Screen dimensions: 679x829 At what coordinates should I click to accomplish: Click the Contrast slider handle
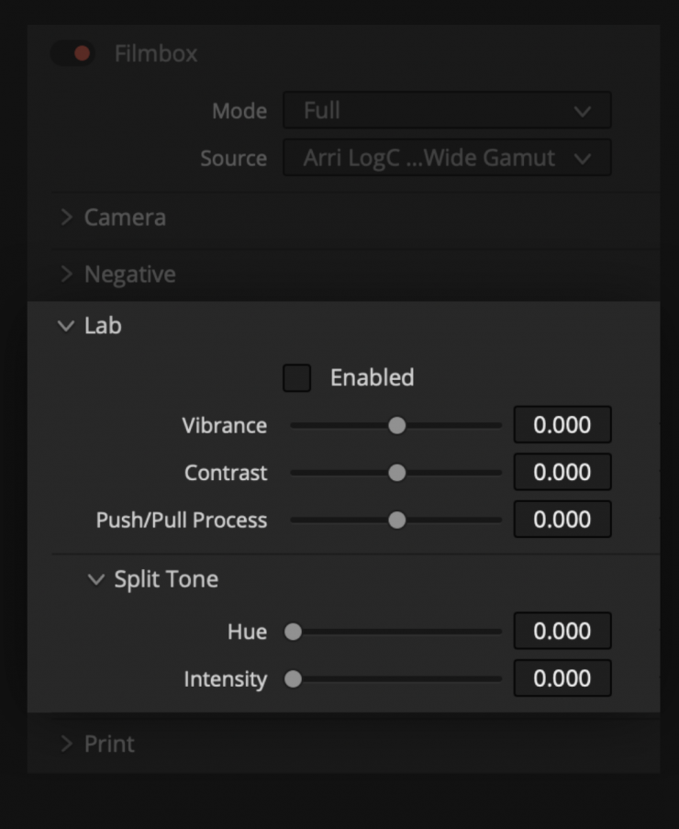tap(396, 473)
